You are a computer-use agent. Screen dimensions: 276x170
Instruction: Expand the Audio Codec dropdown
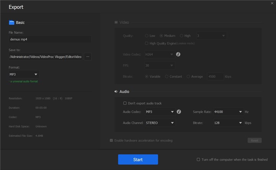[160, 112]
